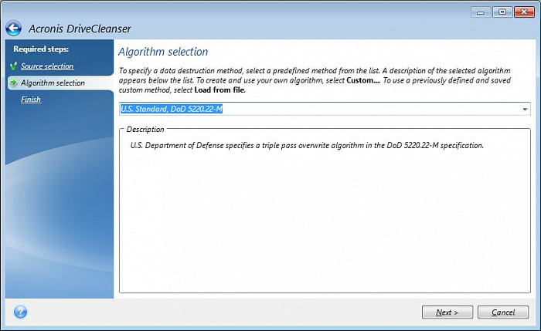Click the Description text about DoD specification
This screenshot has width=541, height=331.
coord(307,145)
